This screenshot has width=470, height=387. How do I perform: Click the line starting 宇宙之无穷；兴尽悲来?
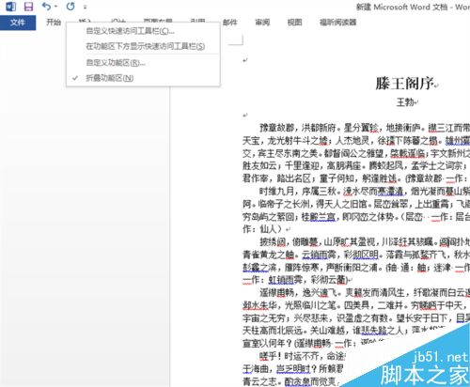tap(356, 318)
